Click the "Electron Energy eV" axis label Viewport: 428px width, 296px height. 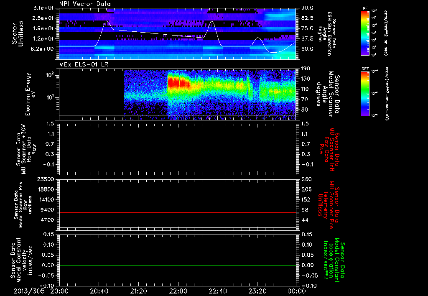(x=31, y=94)
